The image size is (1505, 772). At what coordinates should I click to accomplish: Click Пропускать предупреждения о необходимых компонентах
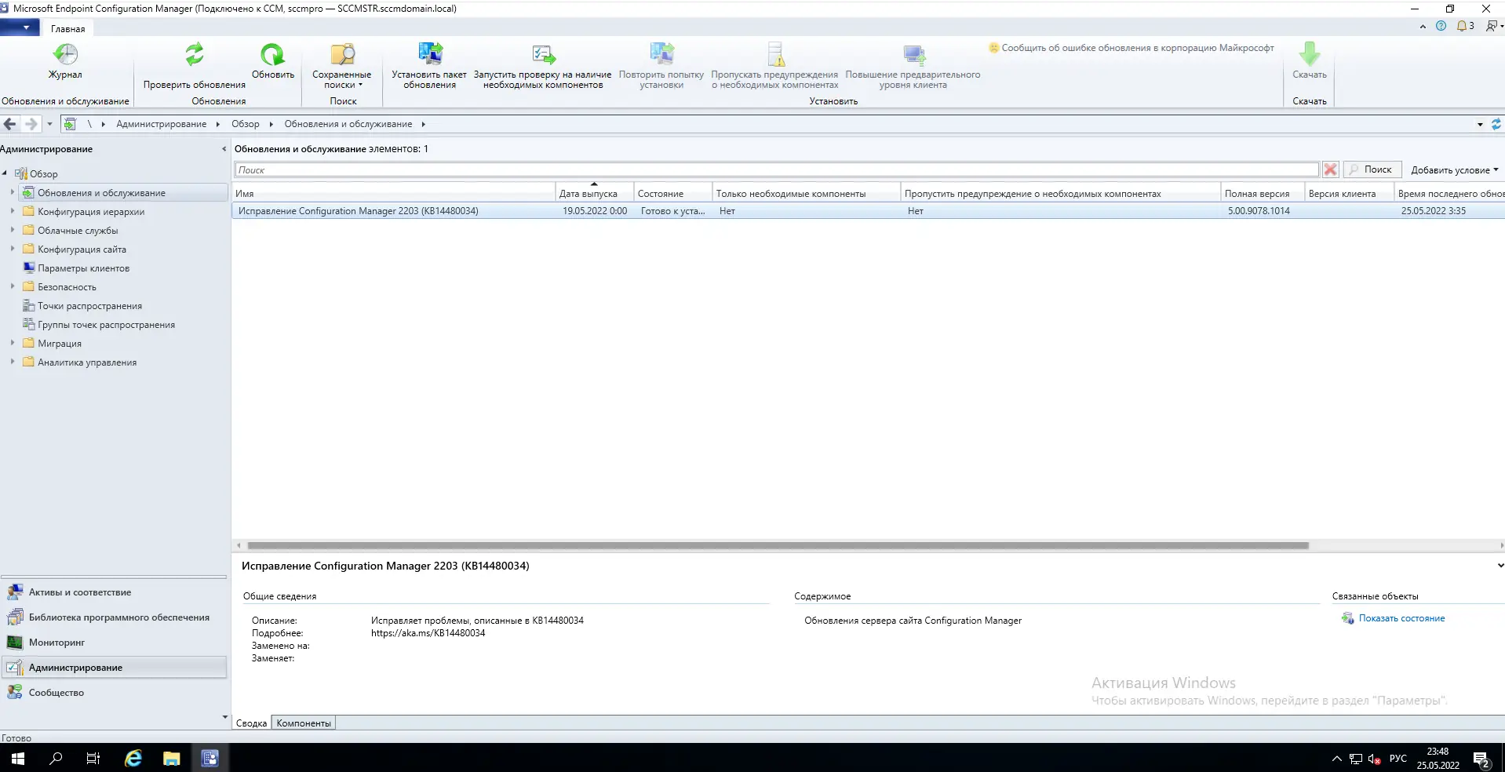pos(774,66)
